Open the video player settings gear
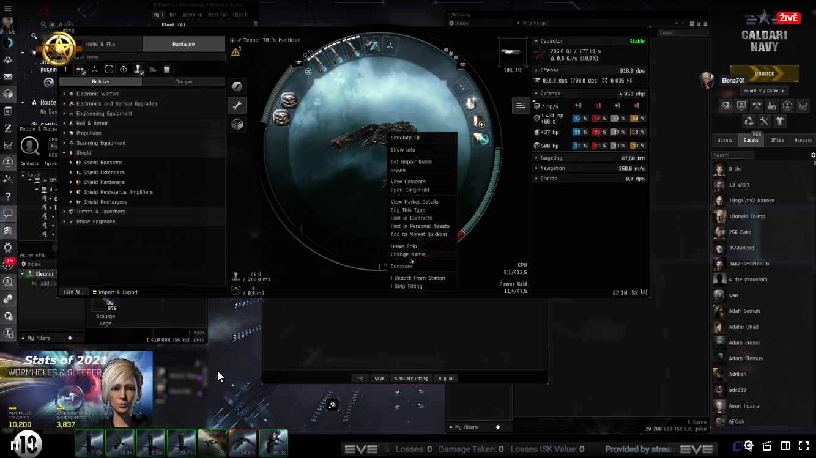Image resolution: width=816 pixels, height=458 pixels. (749, 446)
